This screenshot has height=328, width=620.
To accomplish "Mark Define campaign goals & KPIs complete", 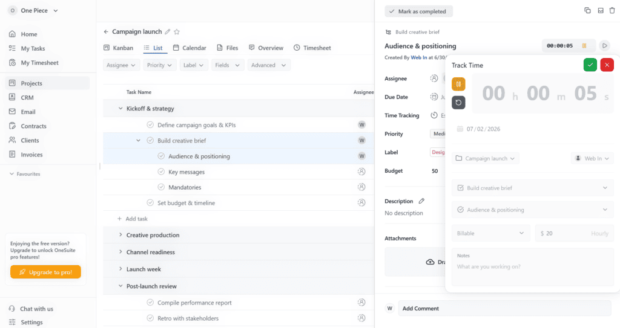I will pos(150,124).
